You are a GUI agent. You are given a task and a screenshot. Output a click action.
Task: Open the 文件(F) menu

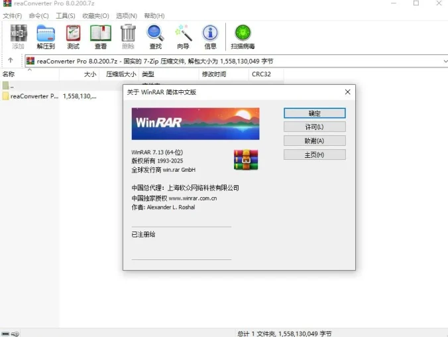pos(13,16)
